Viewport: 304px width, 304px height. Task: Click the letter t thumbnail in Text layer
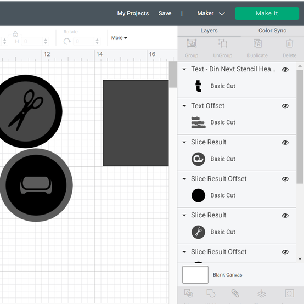click(198, 86)
